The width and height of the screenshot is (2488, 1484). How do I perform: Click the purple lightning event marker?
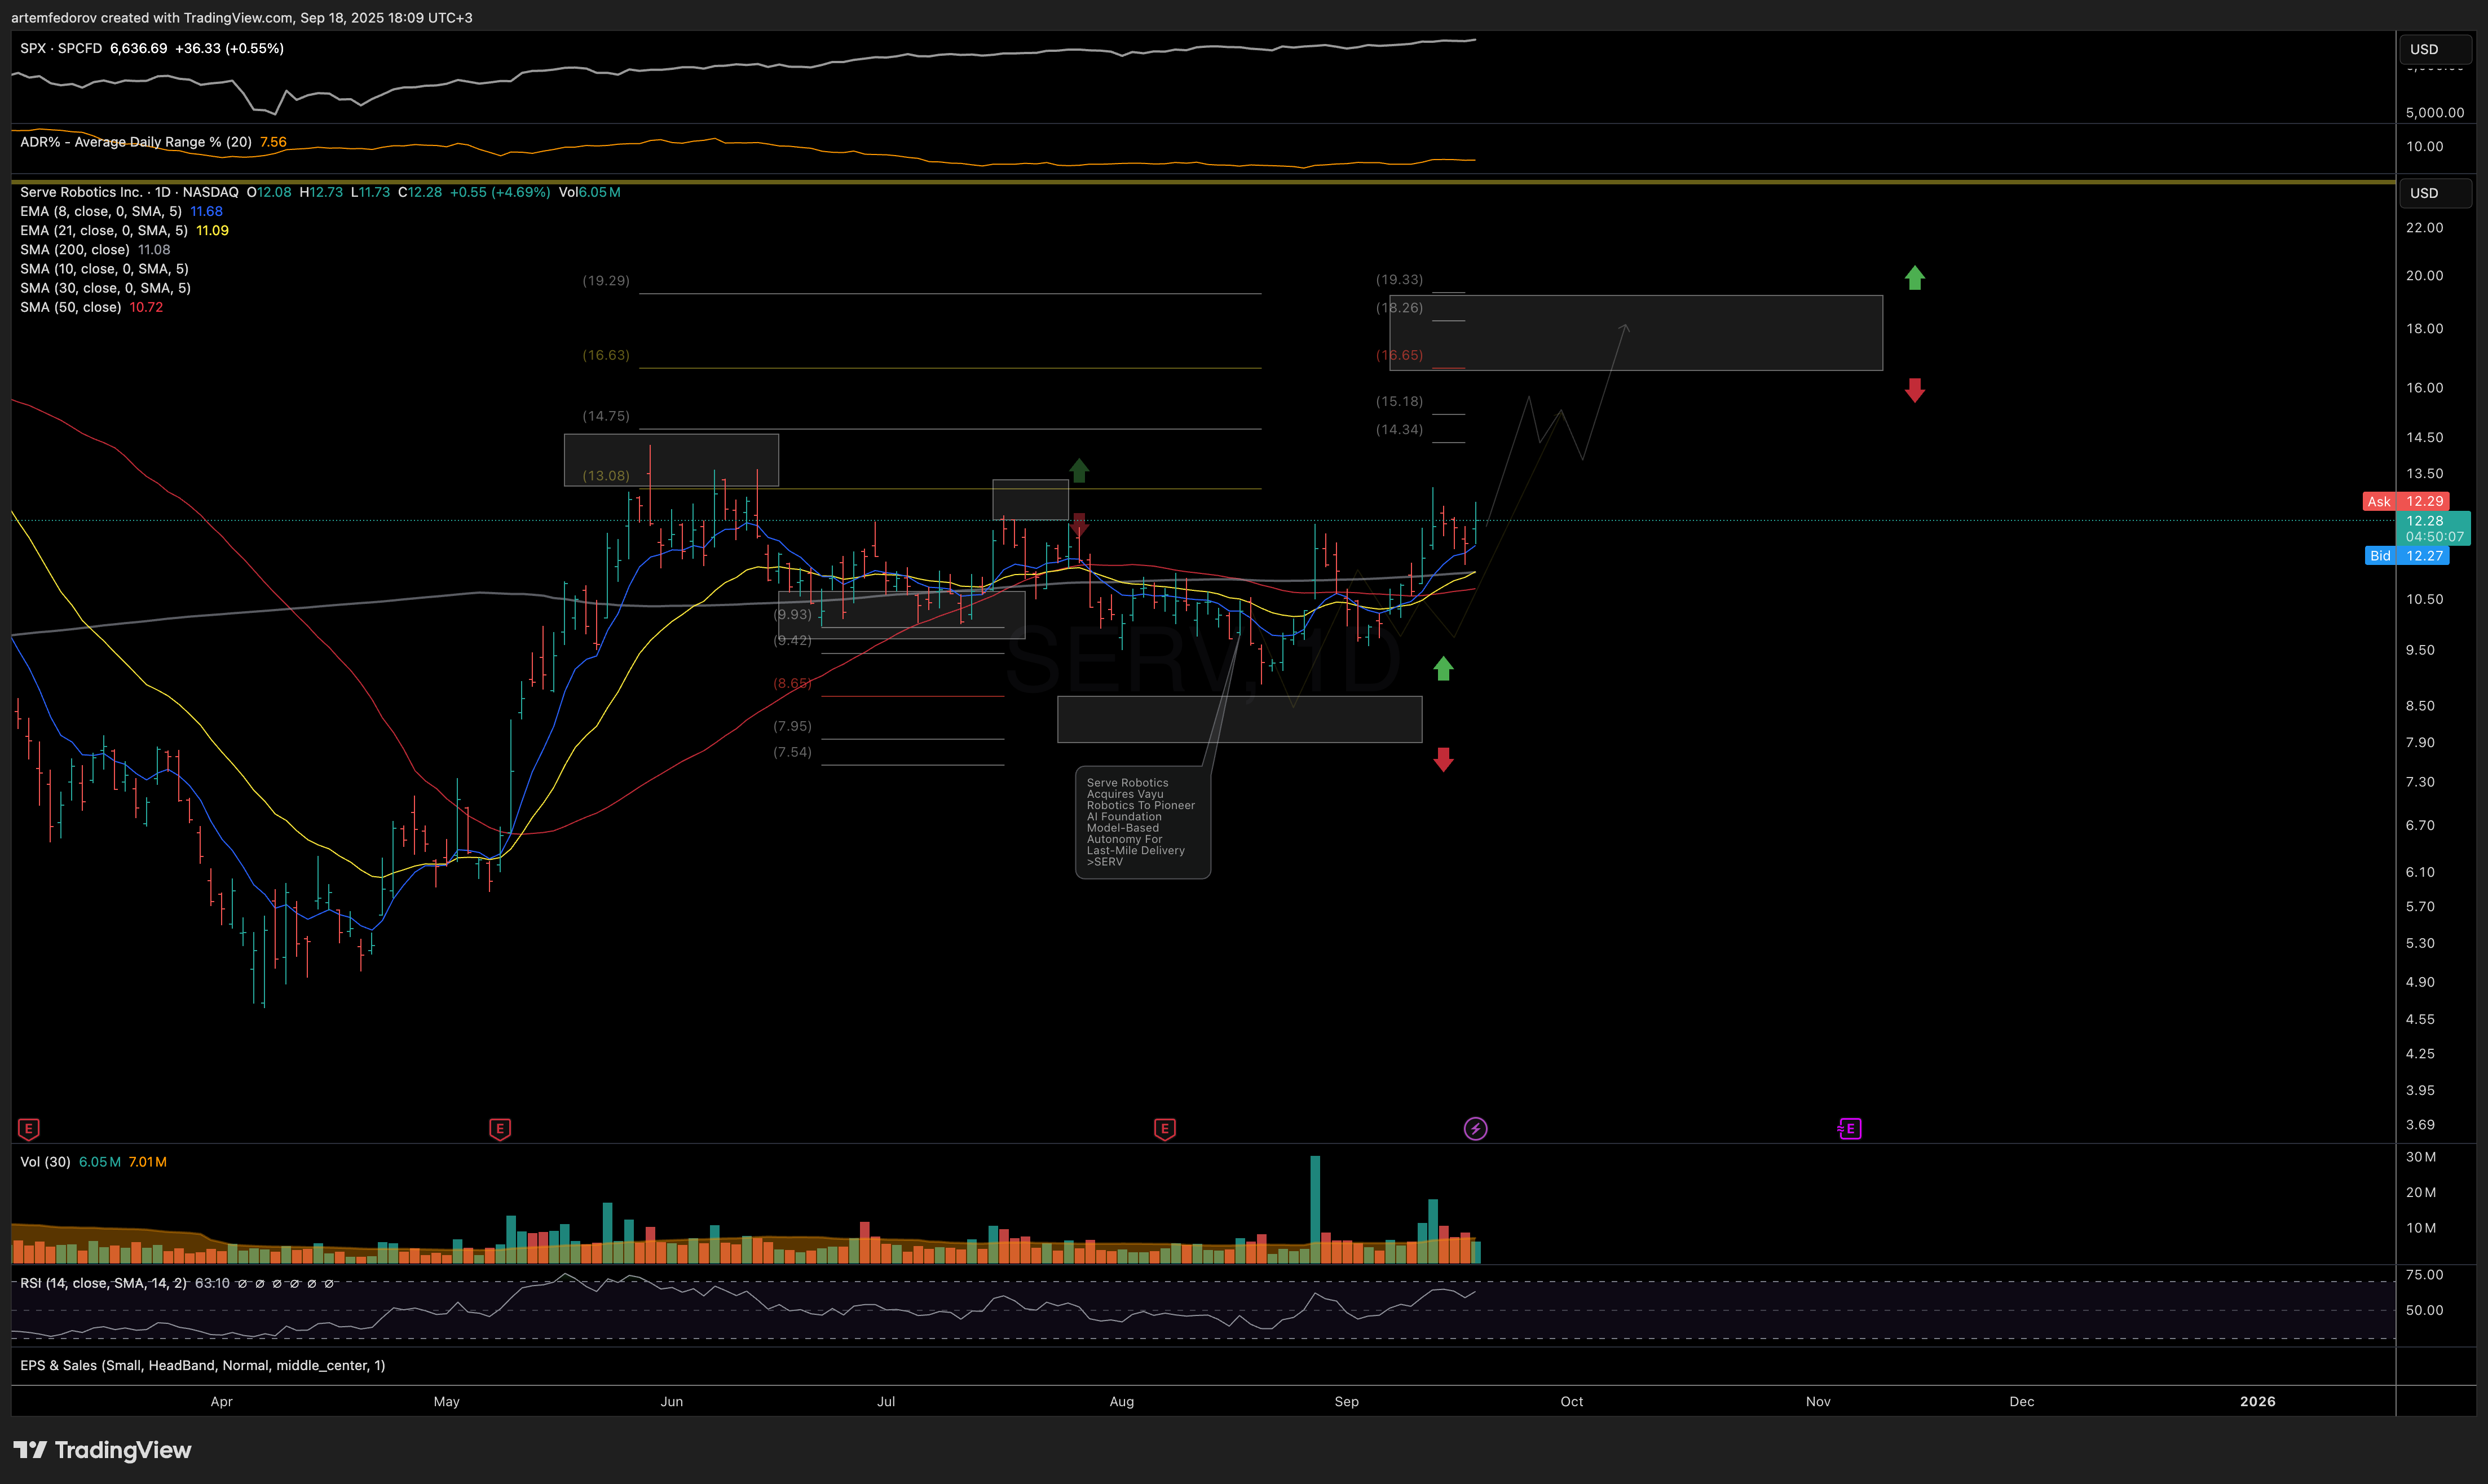(1475, 1129)
